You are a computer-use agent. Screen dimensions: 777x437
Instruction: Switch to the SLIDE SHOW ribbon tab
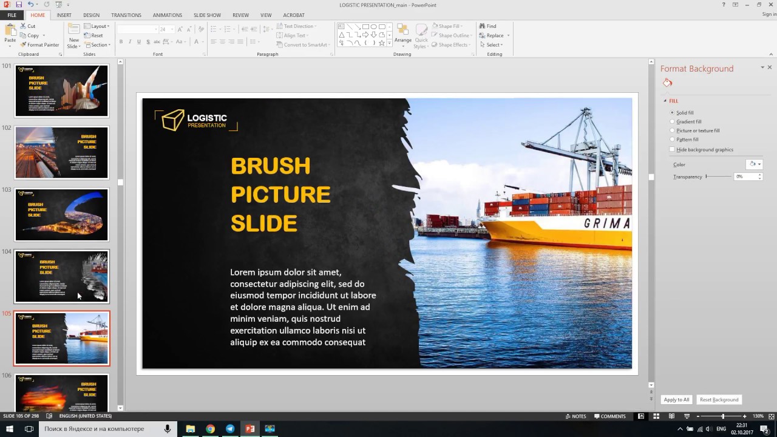pos(207,15)
